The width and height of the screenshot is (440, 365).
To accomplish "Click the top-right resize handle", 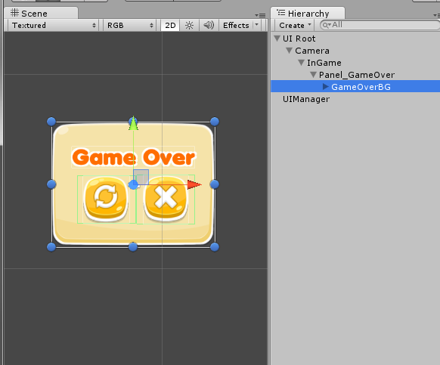I will coord(215,122).
